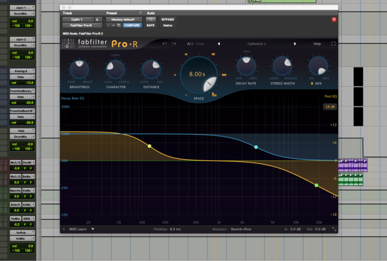Viewport: 387px width, 261px height.
Task: Click the green Post EQ band node
Action: (316, 185)
